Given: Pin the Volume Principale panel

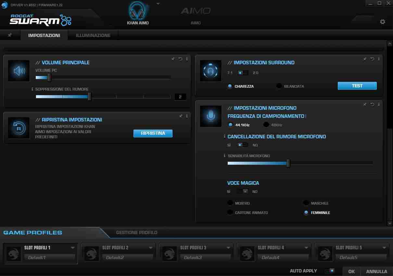Looking at the screenshot, I should point(173,59).
